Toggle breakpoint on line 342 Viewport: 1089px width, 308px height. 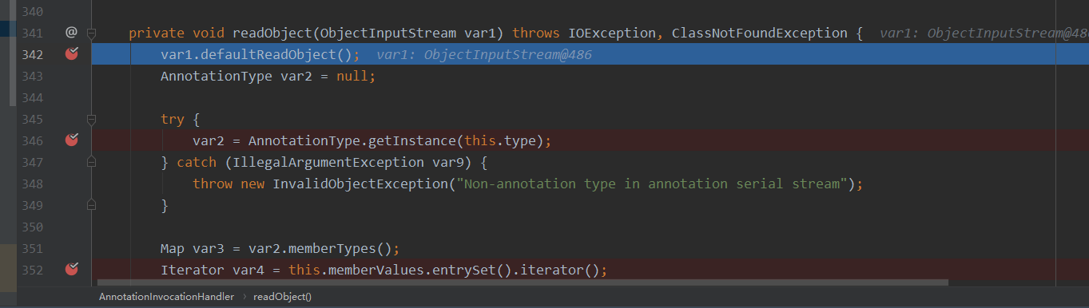[72, 54]
